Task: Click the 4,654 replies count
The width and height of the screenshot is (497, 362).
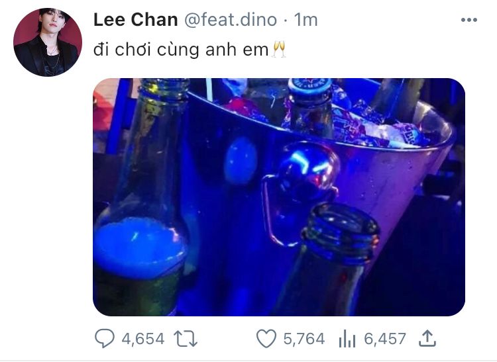Action: click(x=143, y=339)
